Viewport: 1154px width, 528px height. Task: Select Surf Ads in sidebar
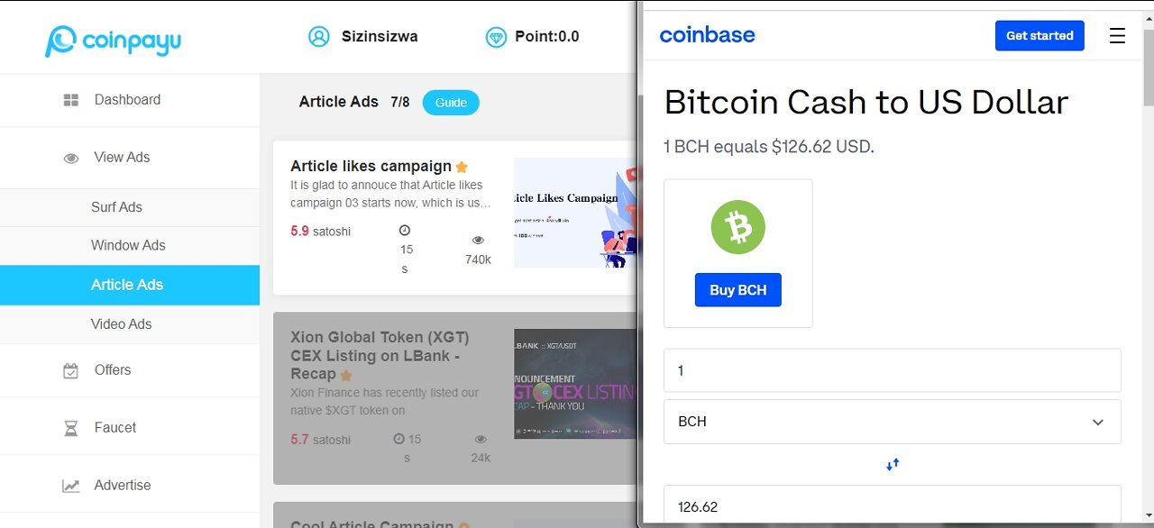[116, 207]
